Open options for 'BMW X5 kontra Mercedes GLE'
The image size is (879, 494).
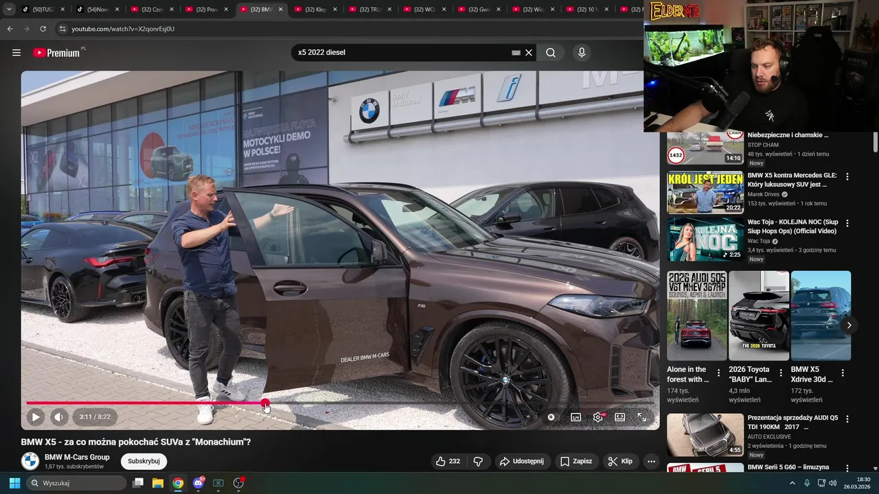tap(847, 176)
